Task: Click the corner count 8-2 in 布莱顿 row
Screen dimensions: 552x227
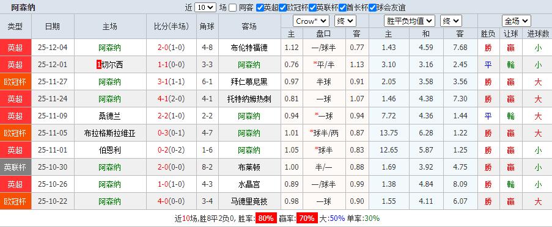Action: click(207, 168)
